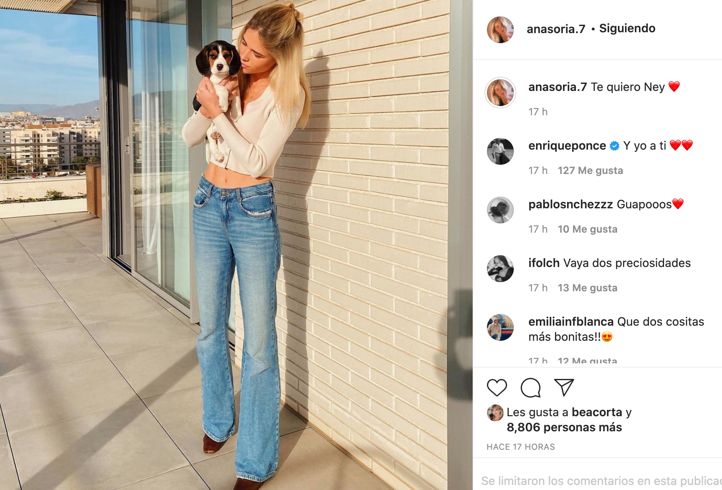The height and width of the screenshot is (490, 722).
Task: Open enriqueponce profile avatar
Action: [500, 151]
